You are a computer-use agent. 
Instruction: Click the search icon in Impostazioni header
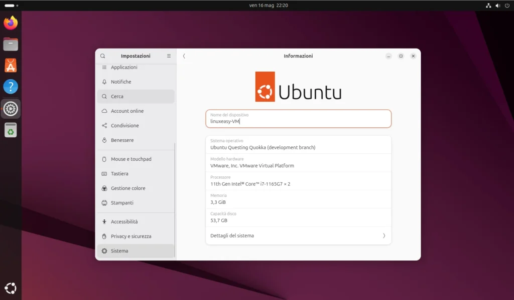tap(102, 56)
